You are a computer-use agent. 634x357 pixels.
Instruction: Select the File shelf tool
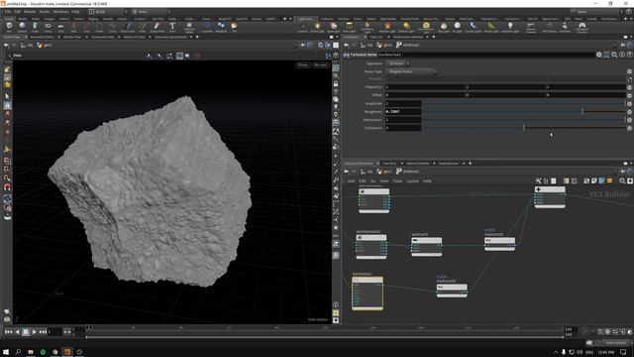(x=234, y=27)
